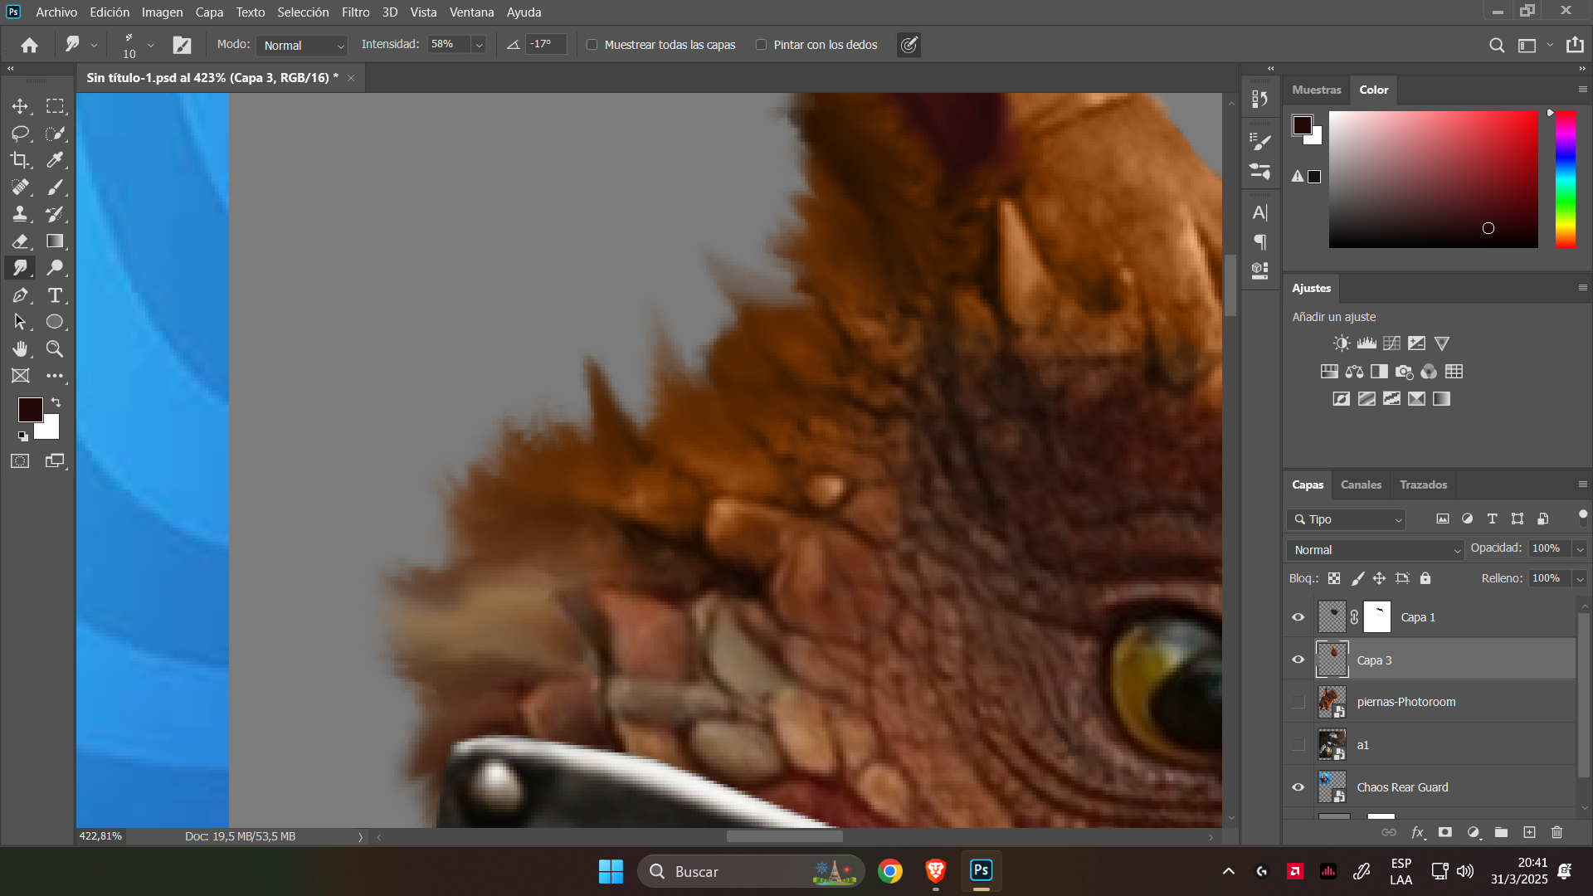Open the Opacidad dropdown arrow
Screen dimensions: 1593x896
(x=1580, y=549)
